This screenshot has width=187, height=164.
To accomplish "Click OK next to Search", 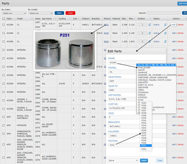I will click(185, 13).
